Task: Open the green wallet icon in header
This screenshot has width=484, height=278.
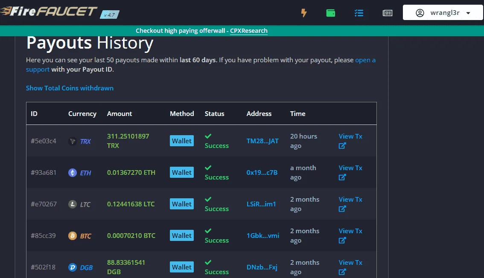Action: tap(331, 13)
